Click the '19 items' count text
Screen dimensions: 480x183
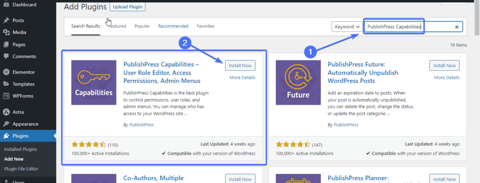click(459, 45)
